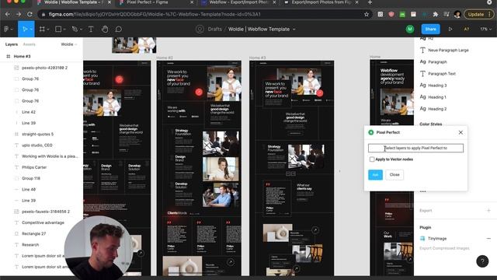The width and height of the screenshot is (497, 280).
Task: Open the browser profile avatar
Action: (x=457, y=14)
